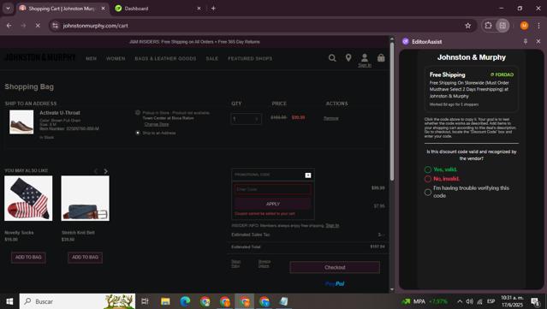Select 'I'm having trouble verifying this code'
This screenshot has width=547, height=309.
point(428,193)
